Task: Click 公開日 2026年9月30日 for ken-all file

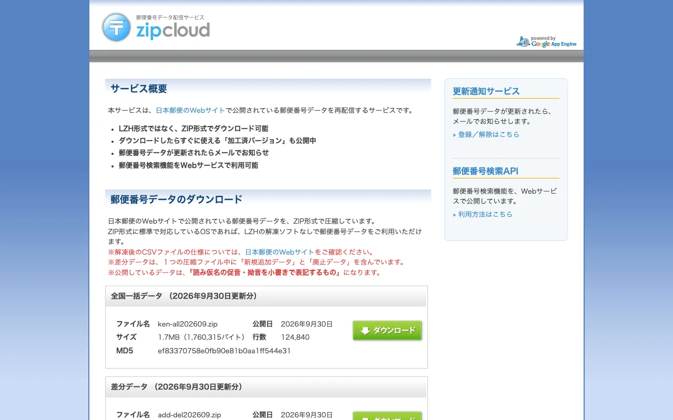Action: pos(307,324)
